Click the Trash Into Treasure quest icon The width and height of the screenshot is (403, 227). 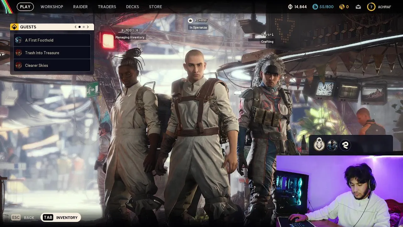[19, 53]
